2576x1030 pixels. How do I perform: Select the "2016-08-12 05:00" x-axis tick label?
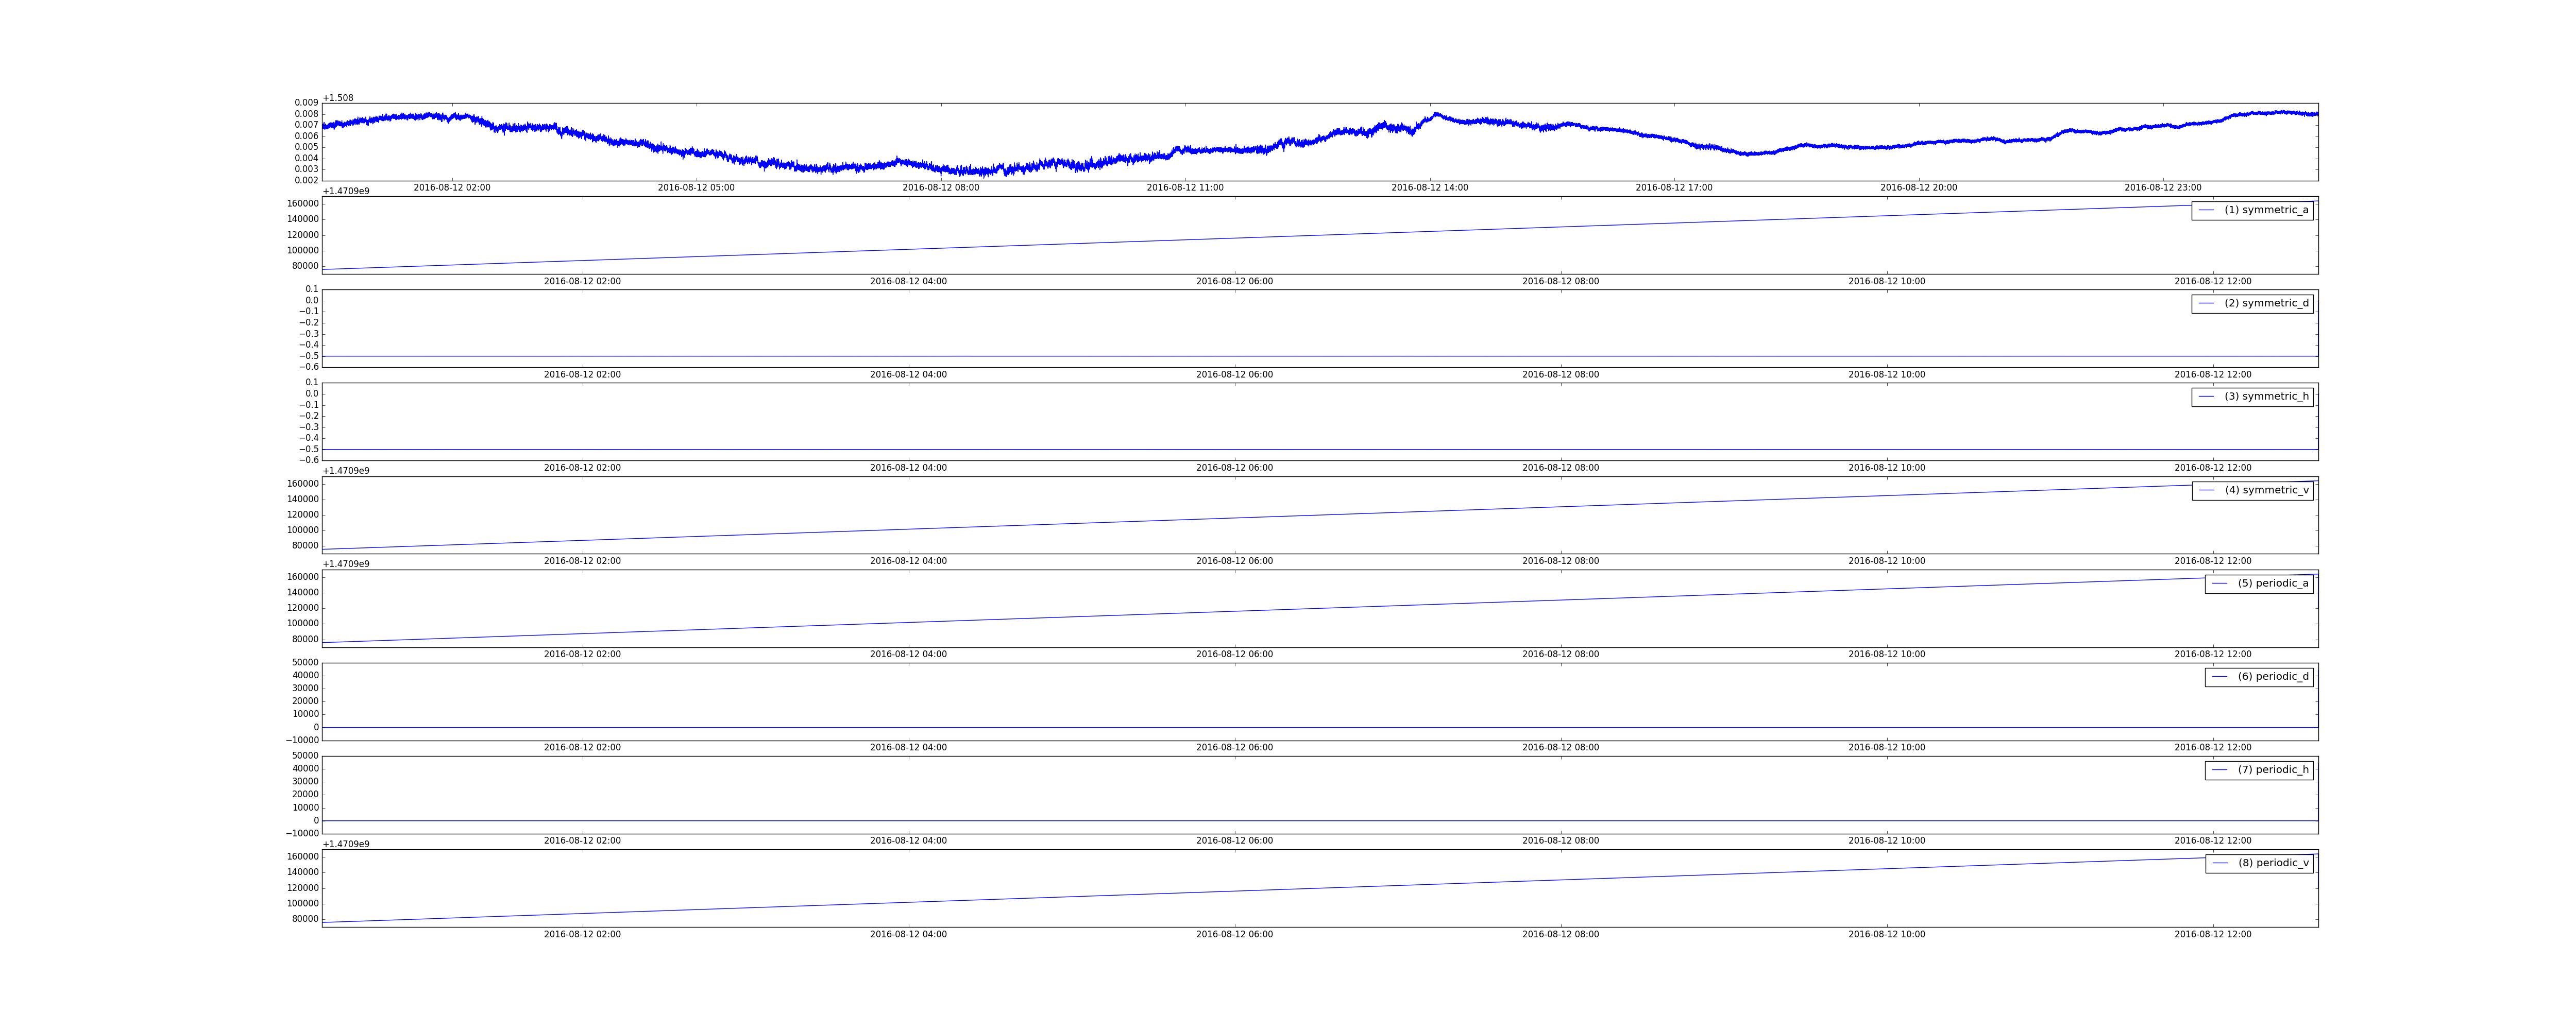click(696, 188)
